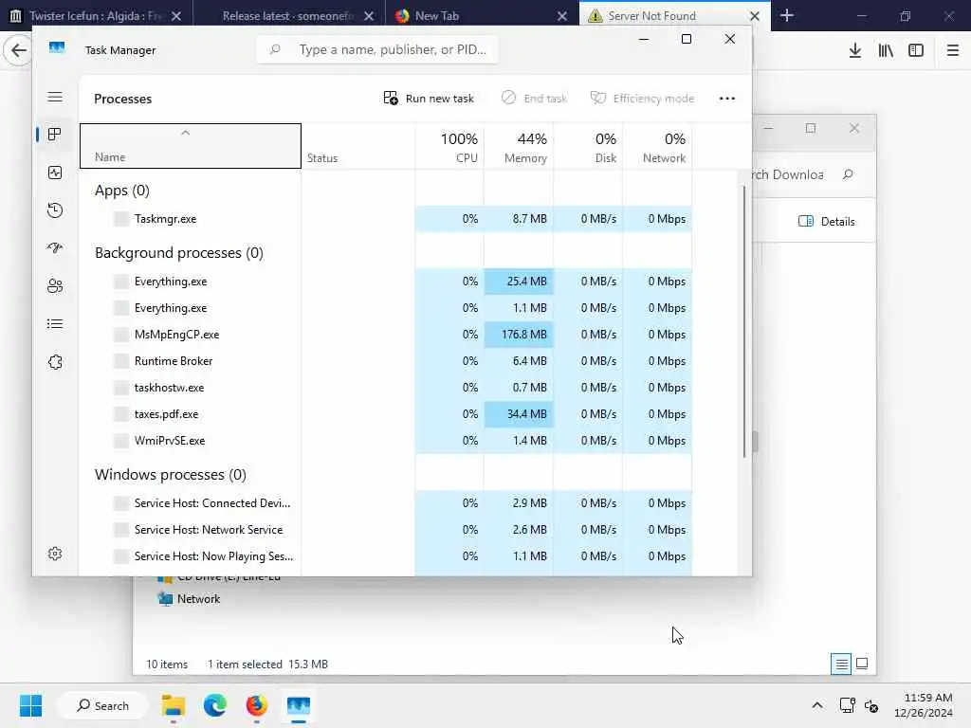Go back in Firefox with back arrow
971x728 pixels.
[x=19, y=50]
